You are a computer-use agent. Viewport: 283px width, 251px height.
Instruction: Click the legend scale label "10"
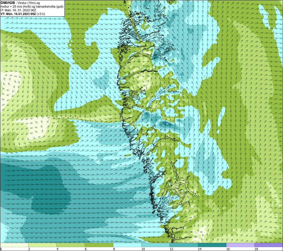pos(143,249)
